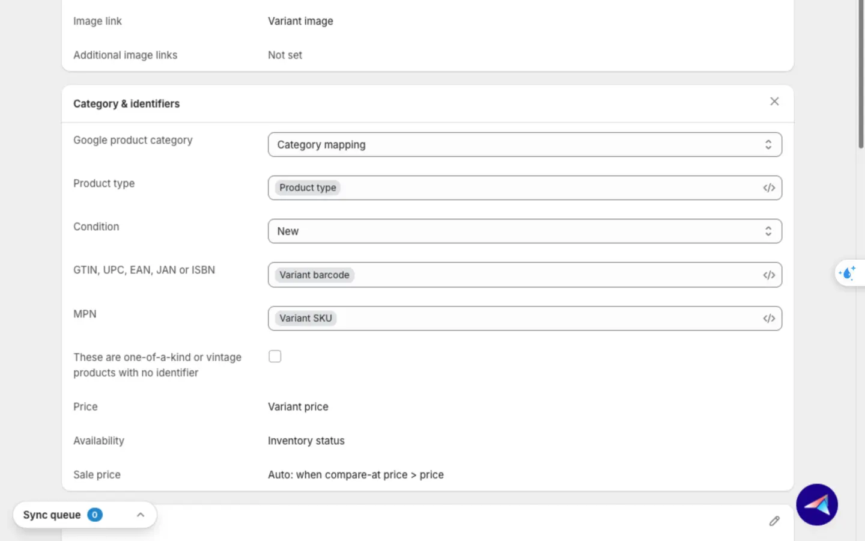Viewport: 865px width, 541px height.
Task: Click the 'GTIN, UPC, EAN, JAN or ISBN' label
Action: 144,270
